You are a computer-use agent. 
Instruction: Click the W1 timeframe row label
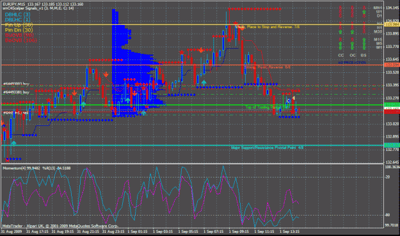click(379, 12)
